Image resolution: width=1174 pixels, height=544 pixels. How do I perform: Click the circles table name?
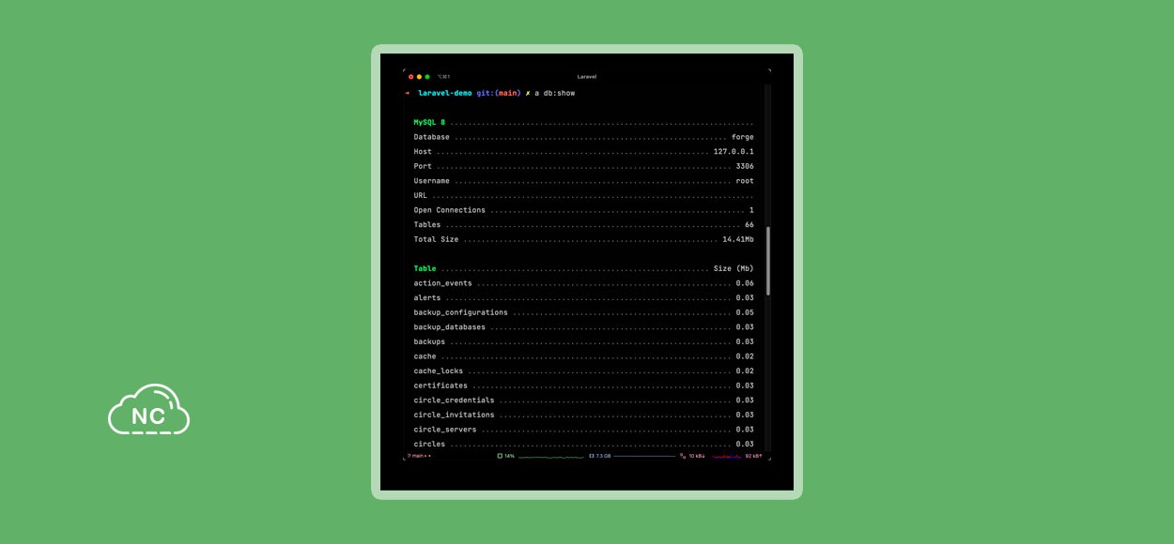(x=429, y=445)
